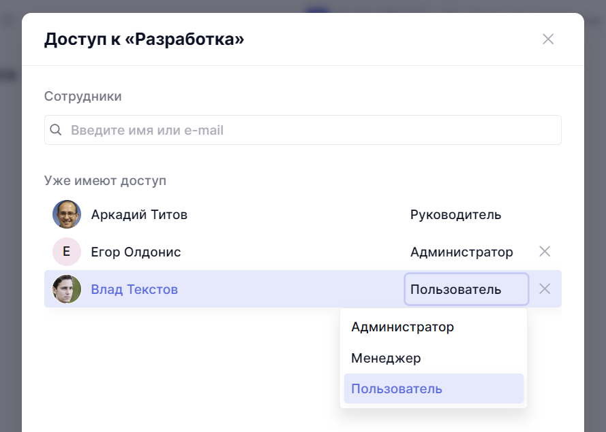The image size is (606, 432).
Task: Open Влад Текстов name link
Action: point(134,290)
